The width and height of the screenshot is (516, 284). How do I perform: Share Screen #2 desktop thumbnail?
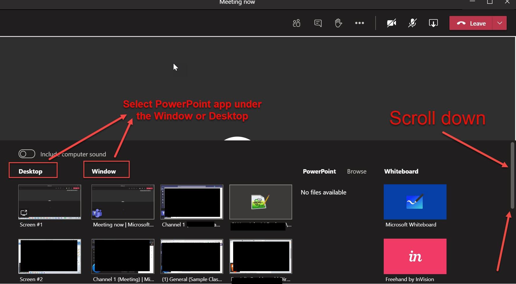pyautogui.click(x=50, y=256)
